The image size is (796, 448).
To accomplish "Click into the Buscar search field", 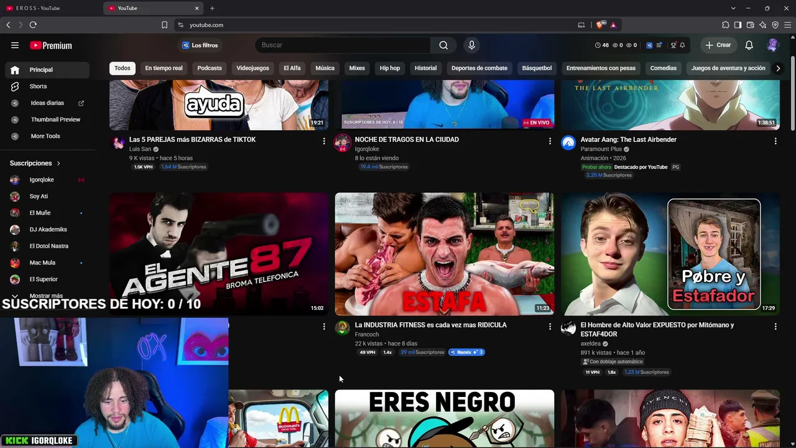I will click(343, 45).
